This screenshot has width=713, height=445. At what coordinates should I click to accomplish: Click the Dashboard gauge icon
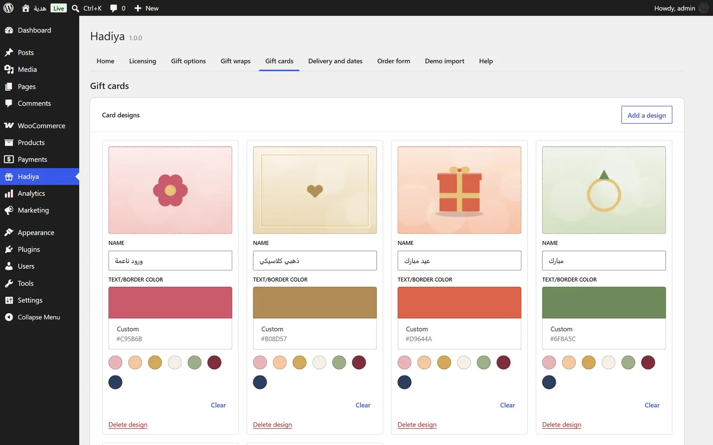tap(9, 30)
